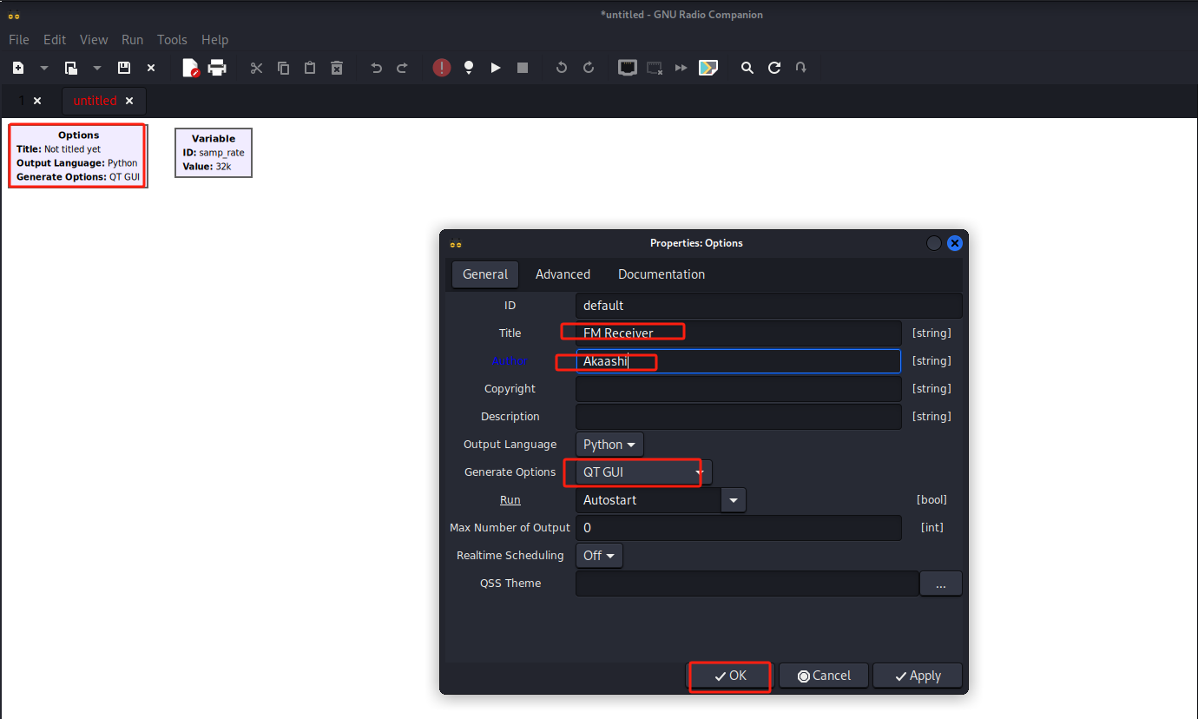Open the File menu
The width and height of the screenshot is (1198, 719).
(x=19, y=40)
